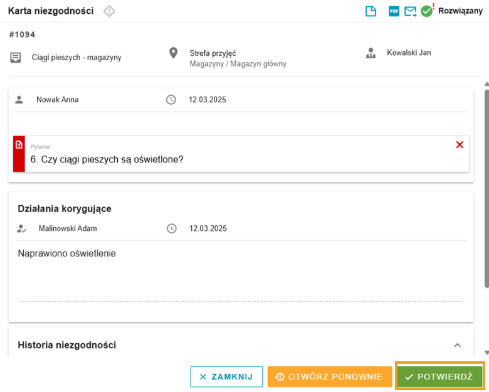Click the red X on question 6
Viewport: 489px width, 392px height.
(x=460, y=145)
